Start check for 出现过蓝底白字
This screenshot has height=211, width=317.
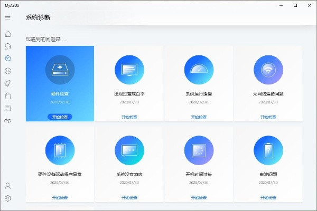pyautogui.click(x=129, y=117)
